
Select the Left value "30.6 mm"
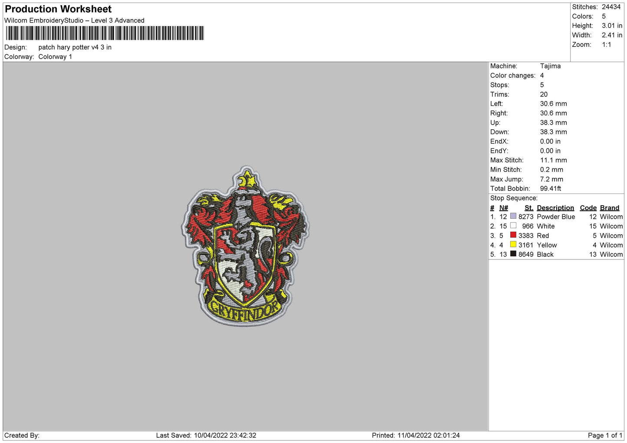pos(553,104)
